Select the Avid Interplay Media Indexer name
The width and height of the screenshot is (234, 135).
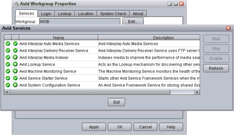(x=44, y=58)
